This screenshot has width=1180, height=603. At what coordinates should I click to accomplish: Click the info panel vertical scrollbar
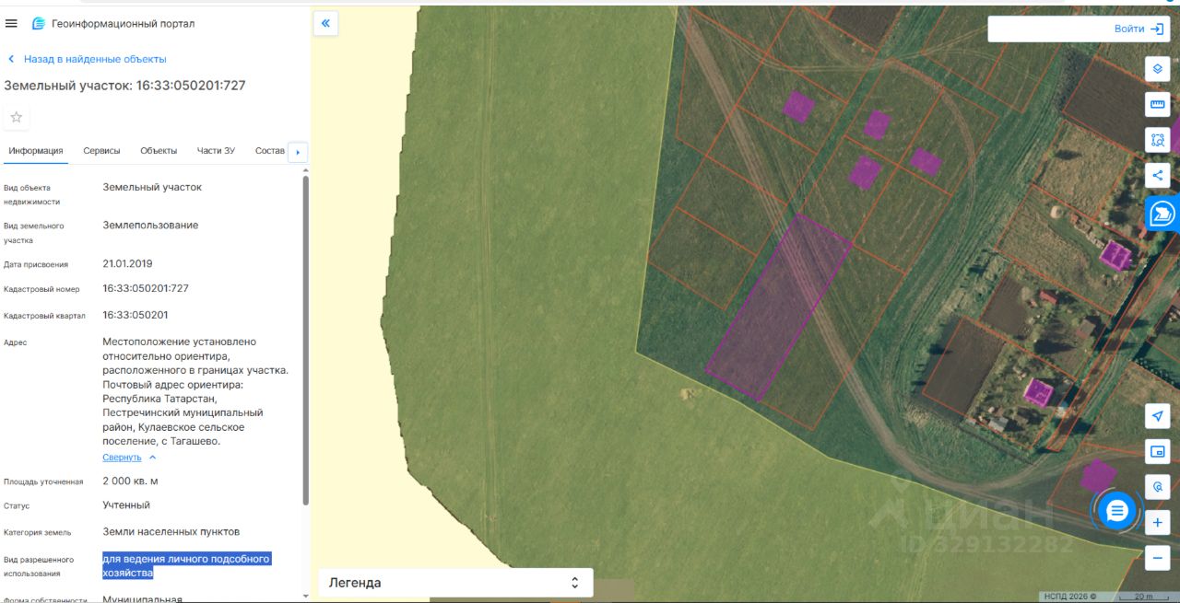click(306, 339)
